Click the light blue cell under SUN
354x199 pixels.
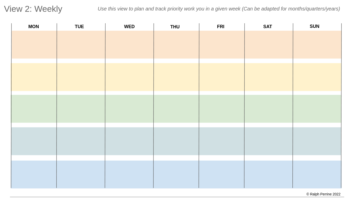317,174
